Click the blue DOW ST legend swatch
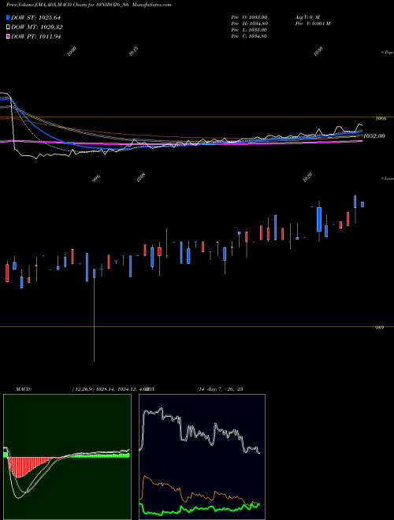394x520 pixels. (8, 17)
